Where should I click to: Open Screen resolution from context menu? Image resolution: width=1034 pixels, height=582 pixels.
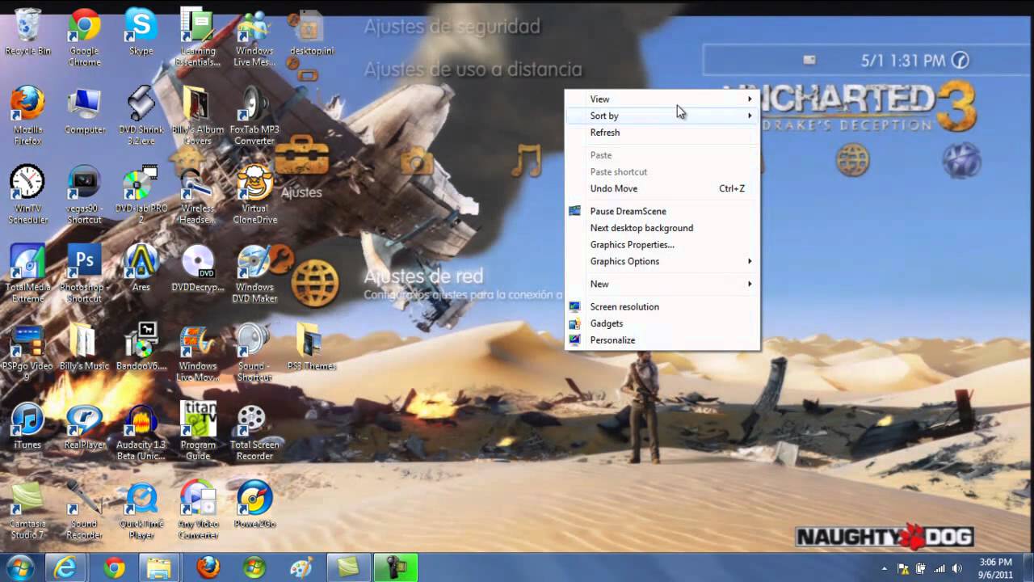(662, 306)
